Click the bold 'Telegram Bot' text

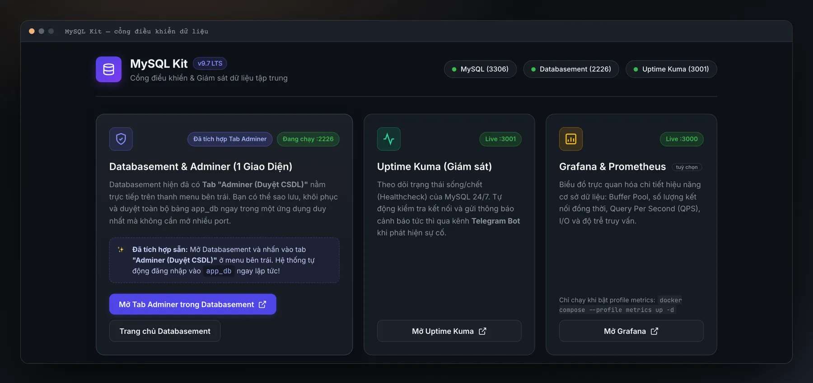495,221
